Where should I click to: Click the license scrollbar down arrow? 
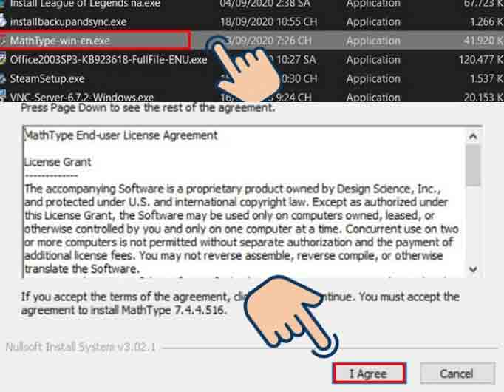(x=473, y=269)
